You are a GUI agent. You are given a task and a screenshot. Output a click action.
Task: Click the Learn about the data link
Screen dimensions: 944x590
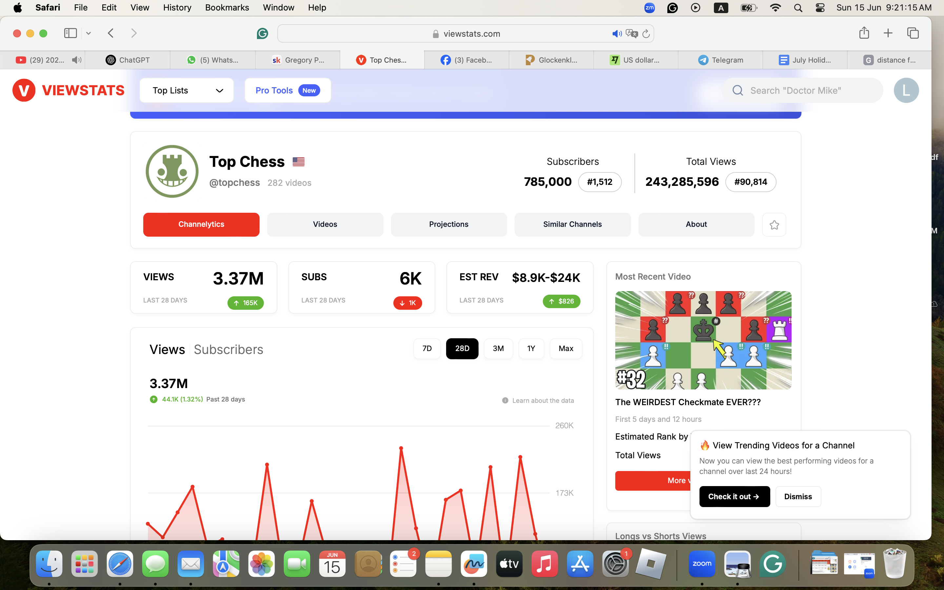point(543,400)
